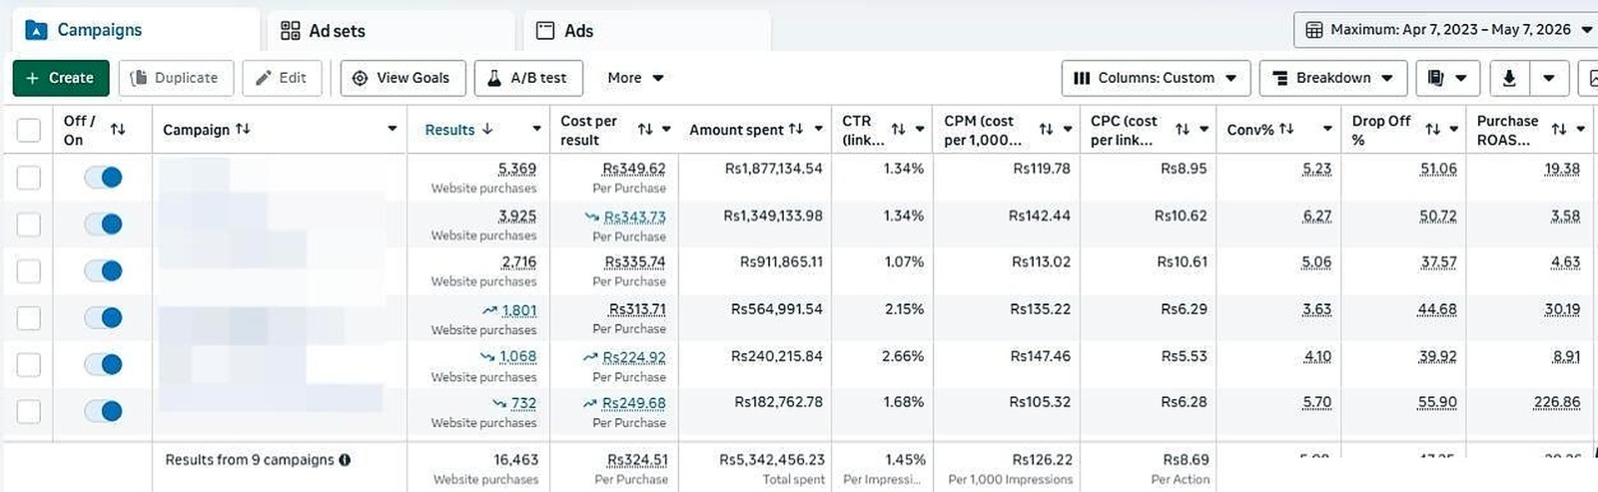Tick the select-all checkbox in table header
The image size is (1598, 492).
[x=29, y=130]
